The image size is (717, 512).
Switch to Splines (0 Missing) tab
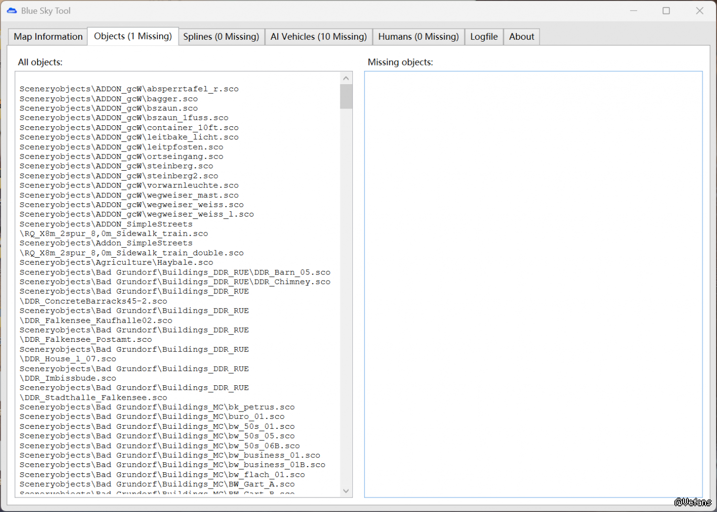coord(221,37)
